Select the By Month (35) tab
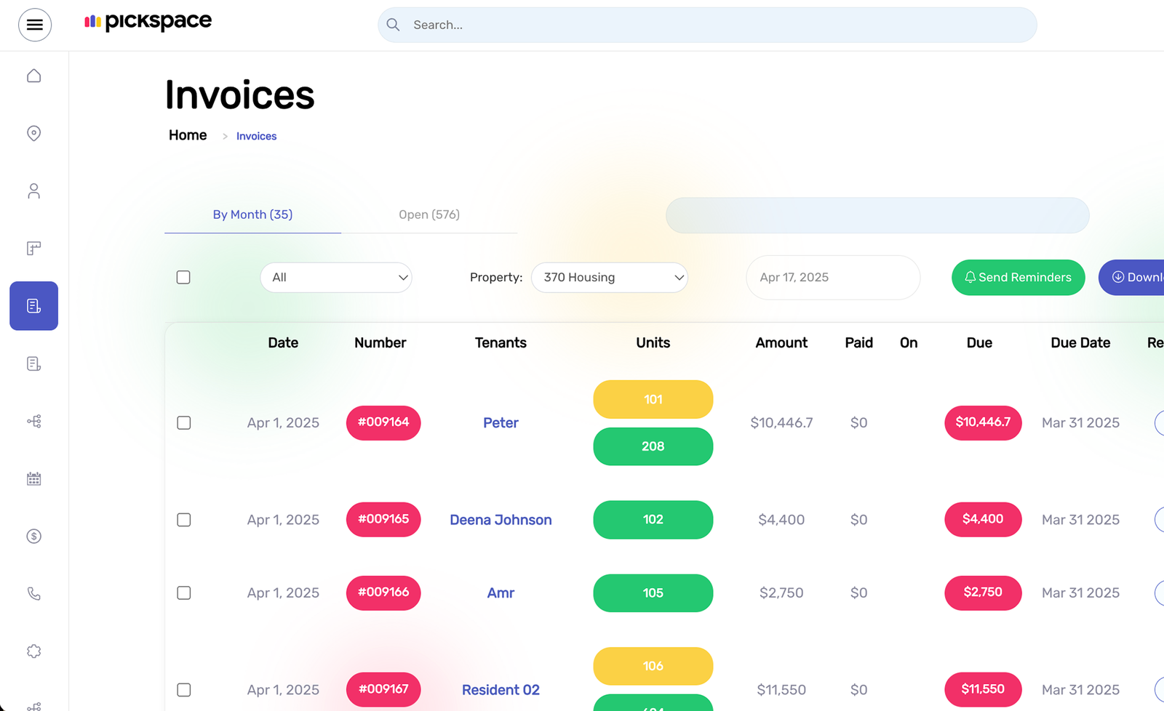This screenshot has width=1164, height=711. [x=252, y=214]
